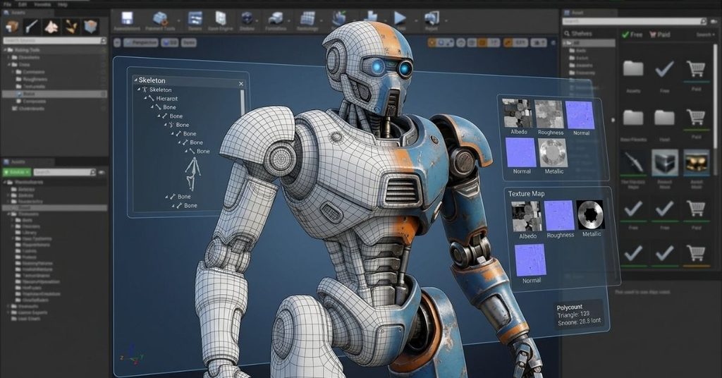Toggle the Paid cart filter
This screenshot has width=722, height=378.
[652, 35]
